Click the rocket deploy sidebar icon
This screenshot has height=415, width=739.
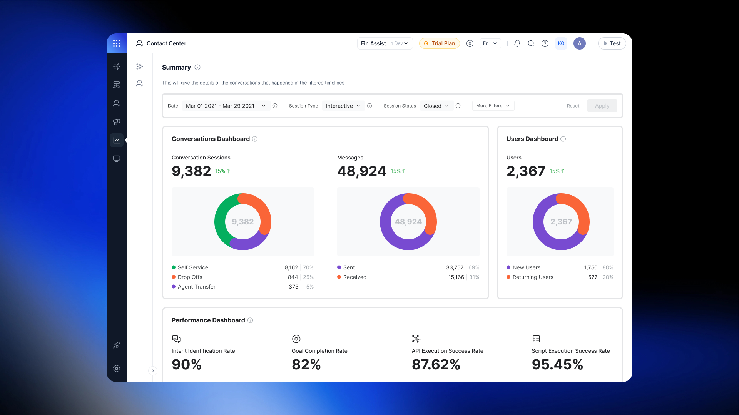117,345
